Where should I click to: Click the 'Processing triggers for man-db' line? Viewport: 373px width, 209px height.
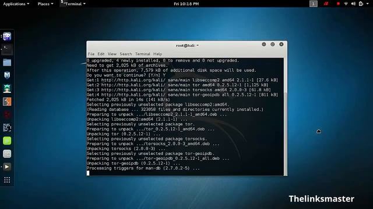[143, 168]
